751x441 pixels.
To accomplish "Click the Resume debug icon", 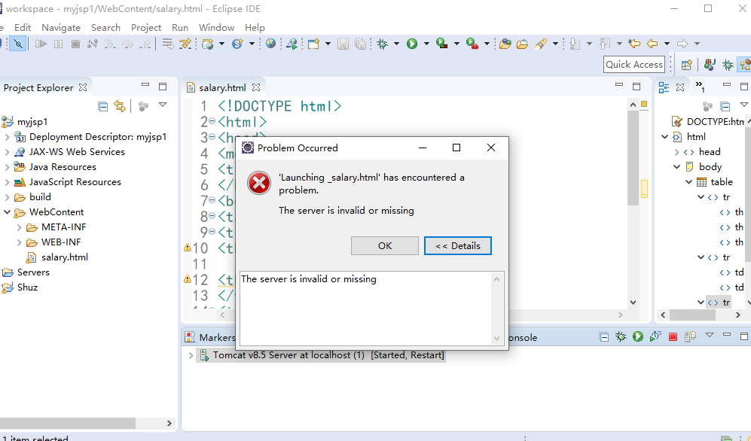I will [41, 44].
